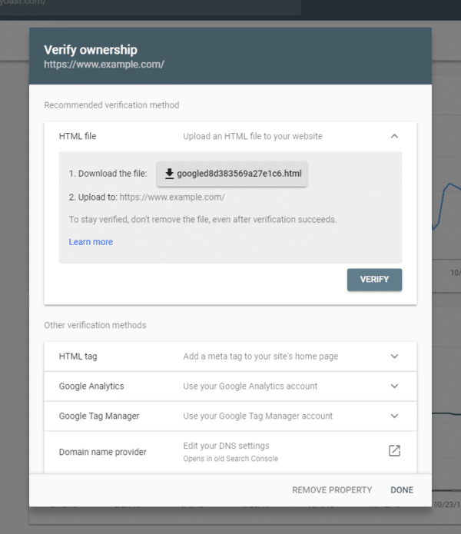The width and height of the screenshot is (461, 534).
Task: Expand the Google Tag Manager chevron
Action: 394,416
